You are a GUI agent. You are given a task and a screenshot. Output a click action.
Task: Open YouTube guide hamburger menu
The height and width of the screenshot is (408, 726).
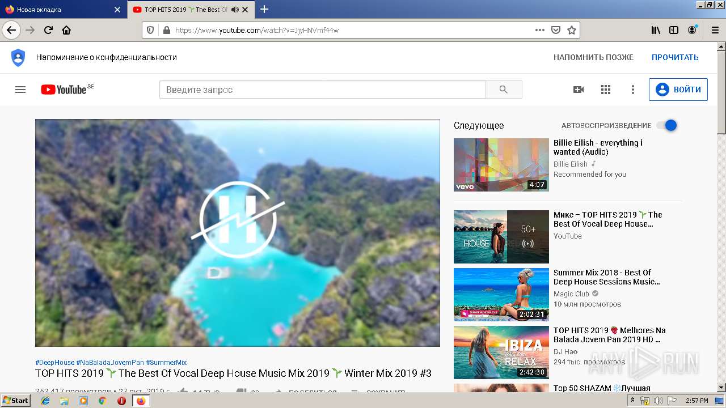click(x=20, y=90)
